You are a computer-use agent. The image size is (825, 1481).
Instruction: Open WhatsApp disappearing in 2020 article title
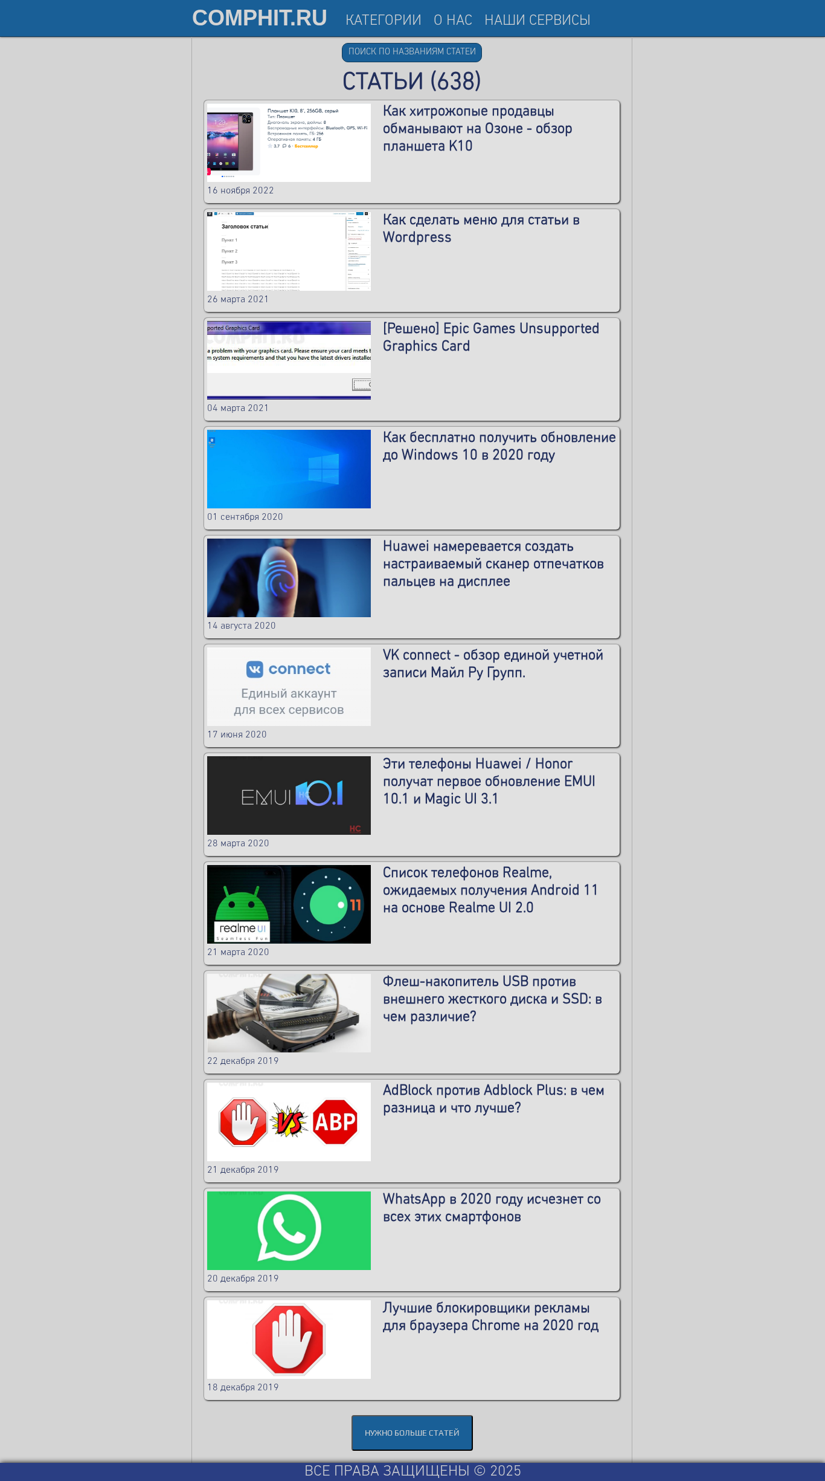492,1208
